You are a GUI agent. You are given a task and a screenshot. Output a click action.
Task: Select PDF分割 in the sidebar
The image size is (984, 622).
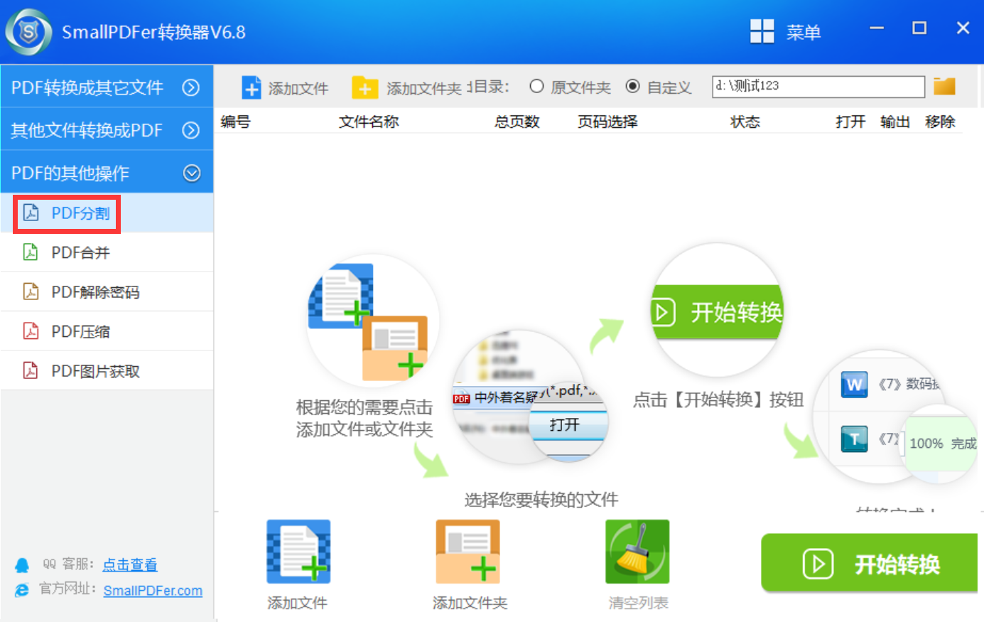pos(107,213)
